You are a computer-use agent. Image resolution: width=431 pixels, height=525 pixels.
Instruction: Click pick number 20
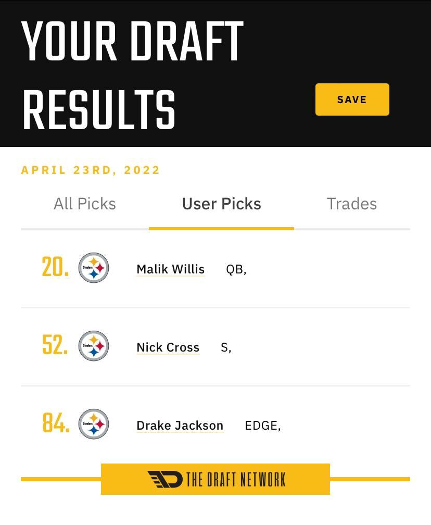click(55, 267)
